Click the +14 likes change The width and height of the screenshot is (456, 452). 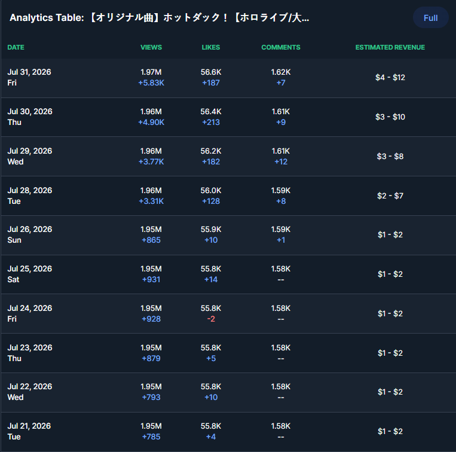pos(211,280)
